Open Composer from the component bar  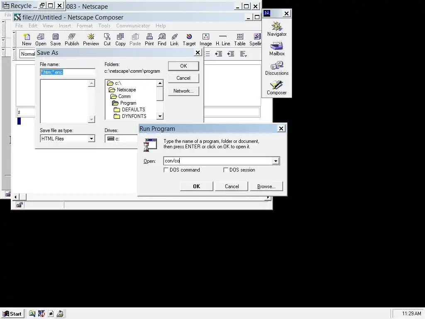tap(276, 88)
